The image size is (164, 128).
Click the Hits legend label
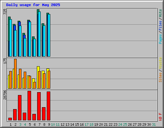[160, 13]
